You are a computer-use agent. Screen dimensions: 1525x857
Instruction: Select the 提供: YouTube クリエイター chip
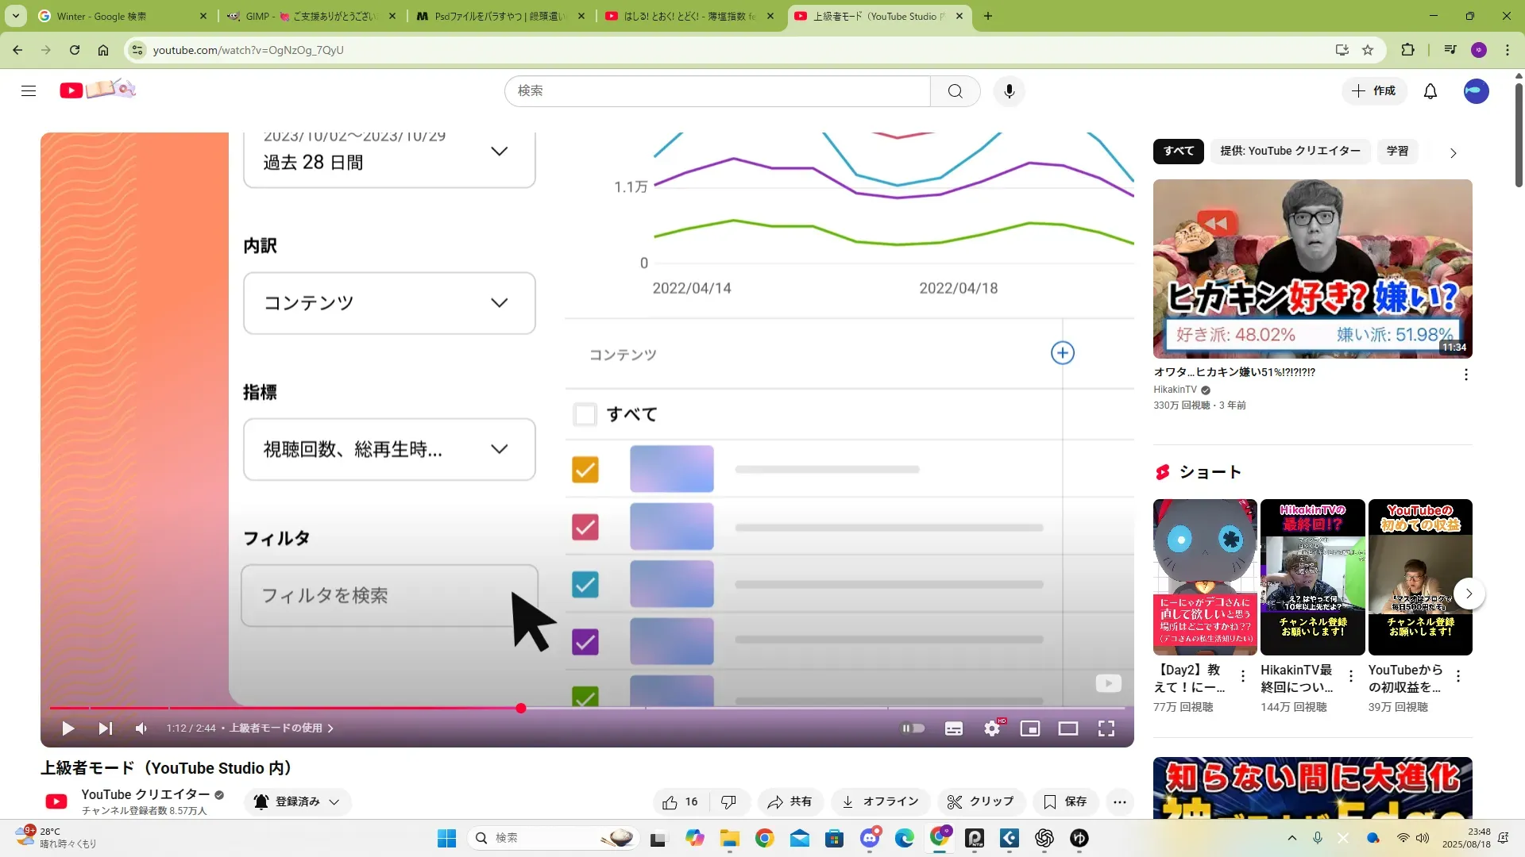tap(1290, 152)
